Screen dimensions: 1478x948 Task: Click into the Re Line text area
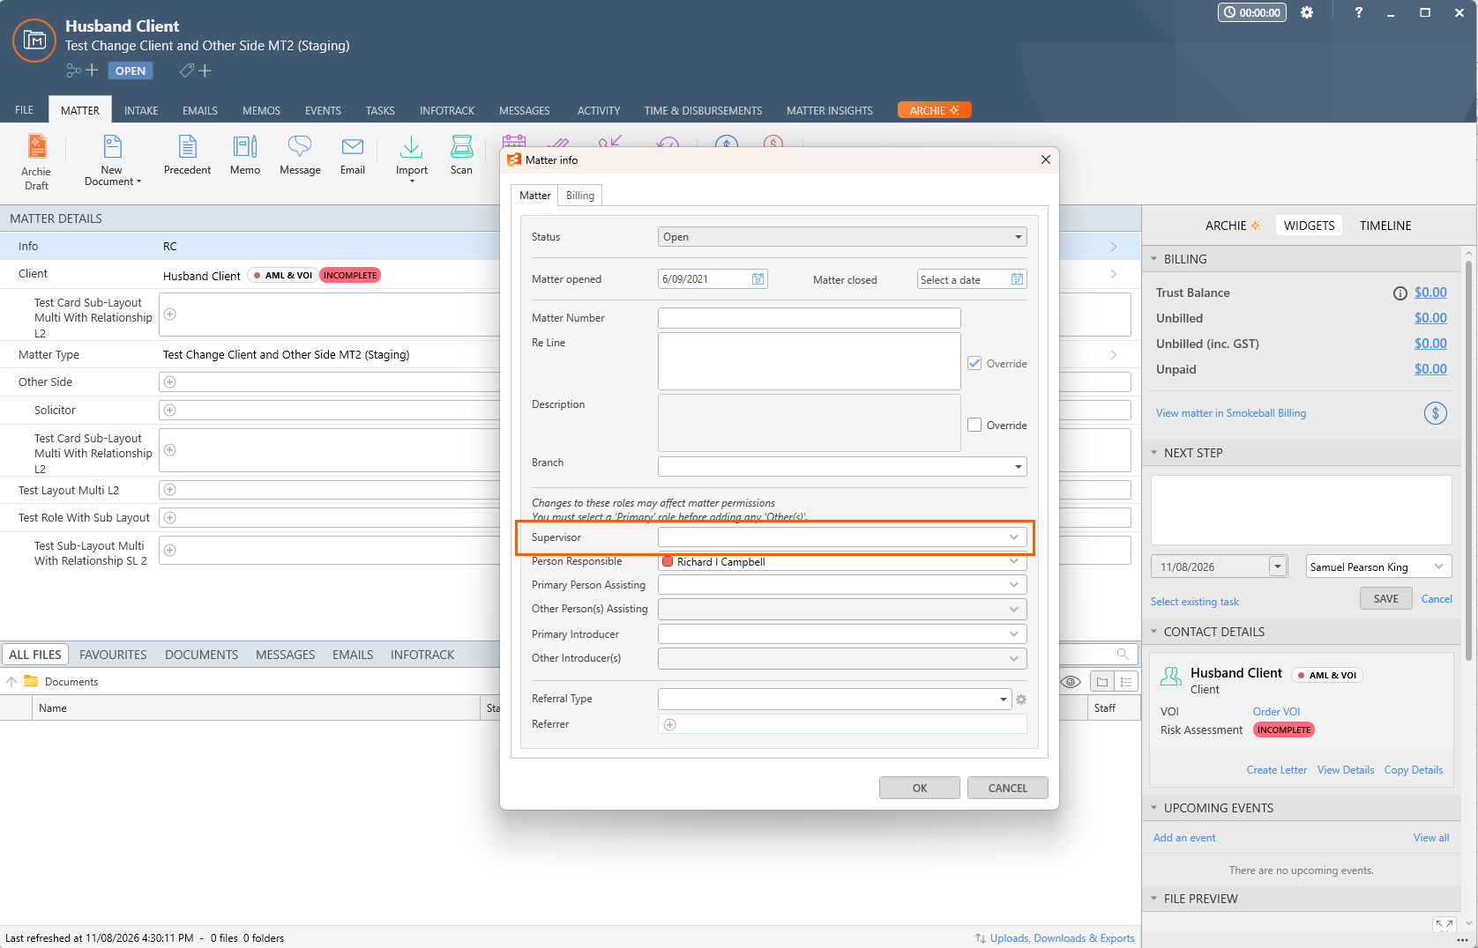point(810,361)
